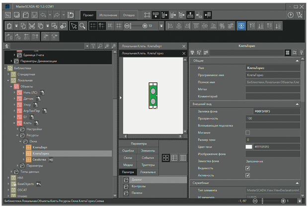Click the Имя input field

273,68
